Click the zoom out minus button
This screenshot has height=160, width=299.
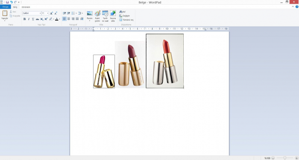click(273, 158)
